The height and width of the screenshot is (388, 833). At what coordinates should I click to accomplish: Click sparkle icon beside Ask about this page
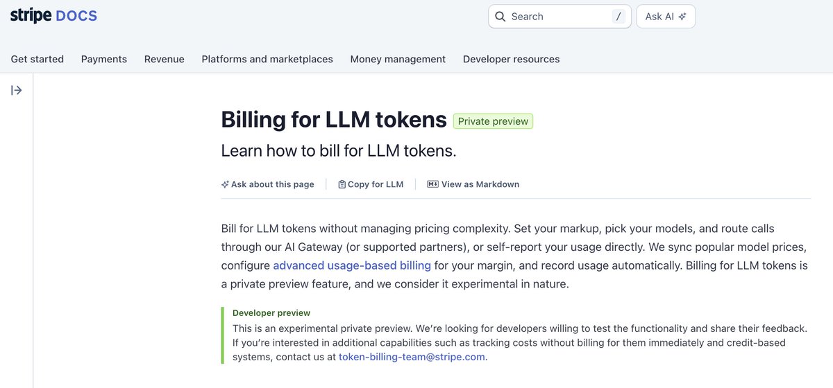(225, 184)
